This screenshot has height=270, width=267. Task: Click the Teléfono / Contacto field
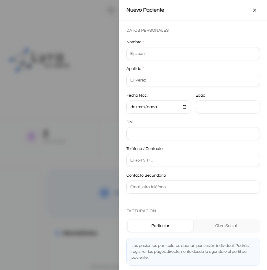(193, 160)
